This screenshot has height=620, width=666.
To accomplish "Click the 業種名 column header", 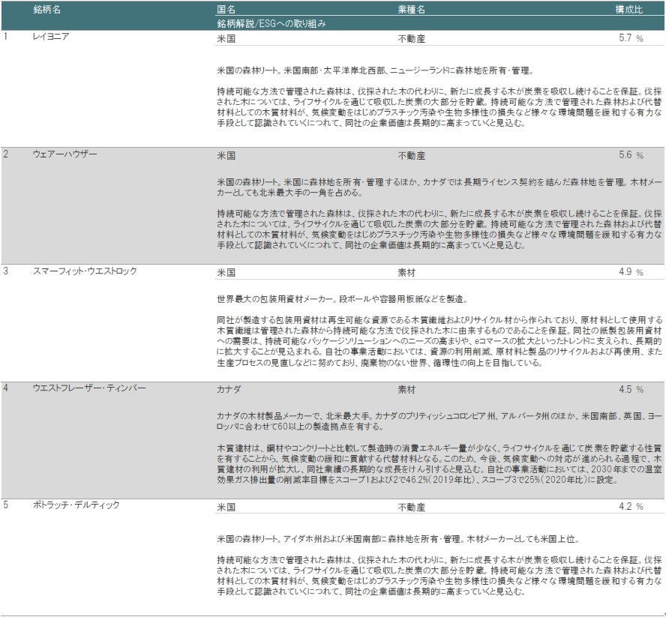I will click(411, 10).
